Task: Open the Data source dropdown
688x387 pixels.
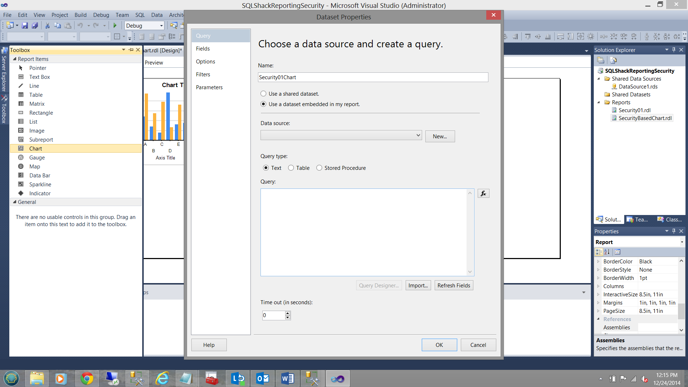Action: coord(418,135)
